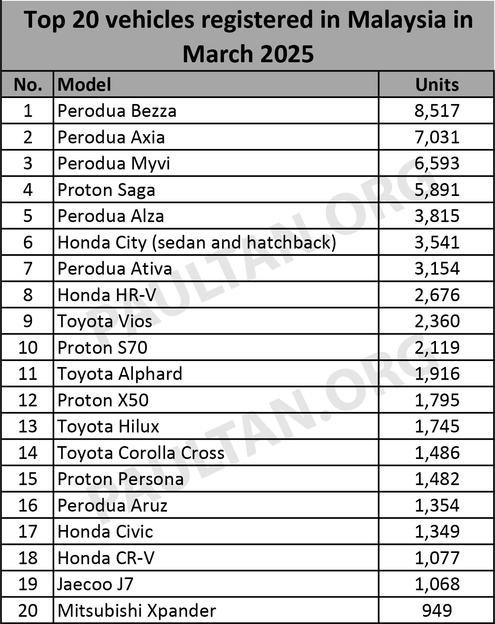Screen dimensions: 495x624
Task: Select the Perodua Bezza model cell
Action: tap(117, 111)
